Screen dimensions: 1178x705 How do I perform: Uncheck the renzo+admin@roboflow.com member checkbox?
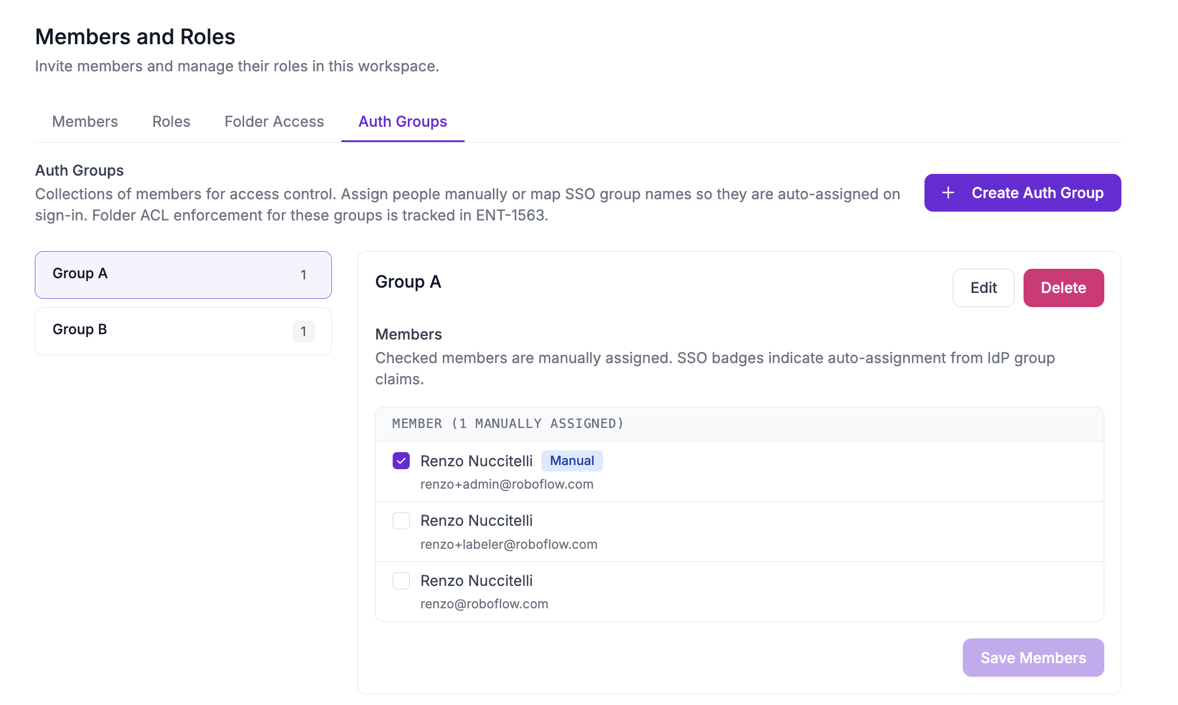pos(402,461)
